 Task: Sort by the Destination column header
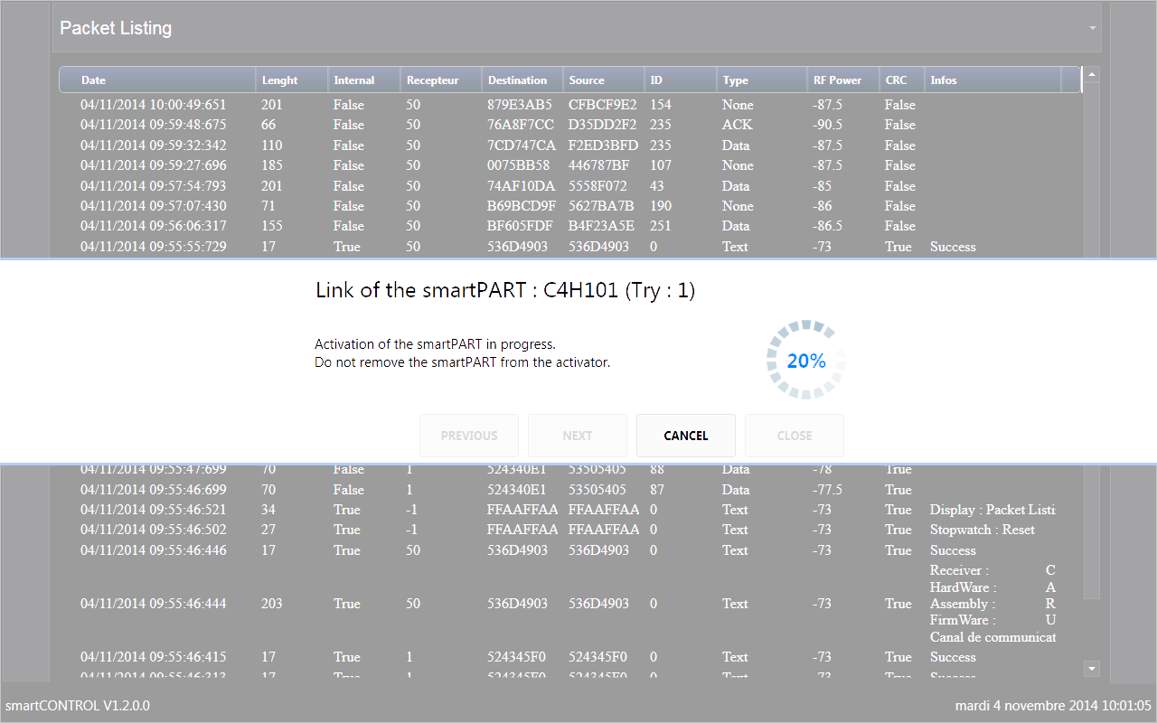point(522,80)
